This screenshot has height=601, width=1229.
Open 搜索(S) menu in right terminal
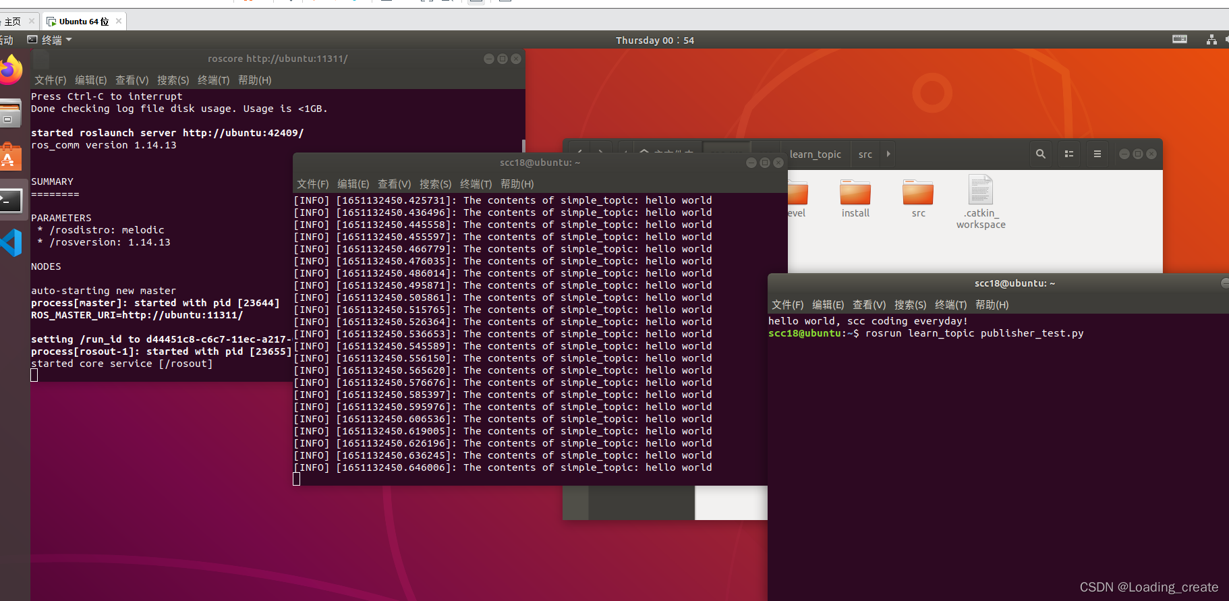click(x=911, y=305)
